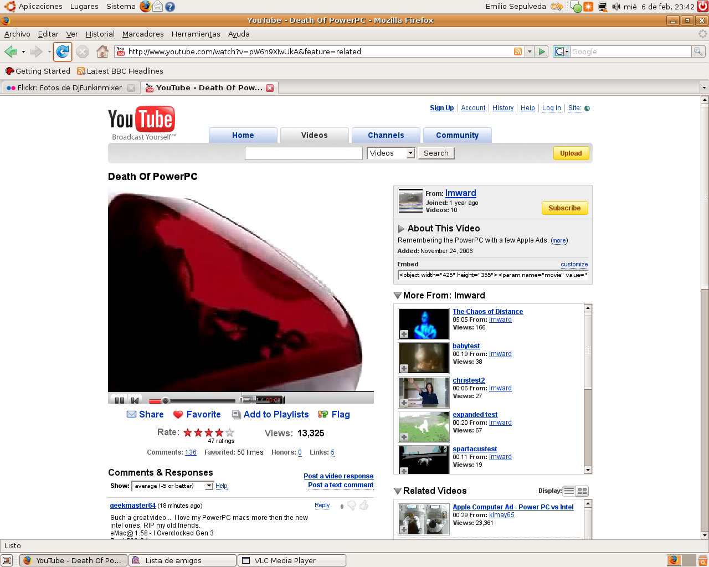Open VLC Media Player from the taskbar
Viewport: 709px width, 567px height.
292,560
